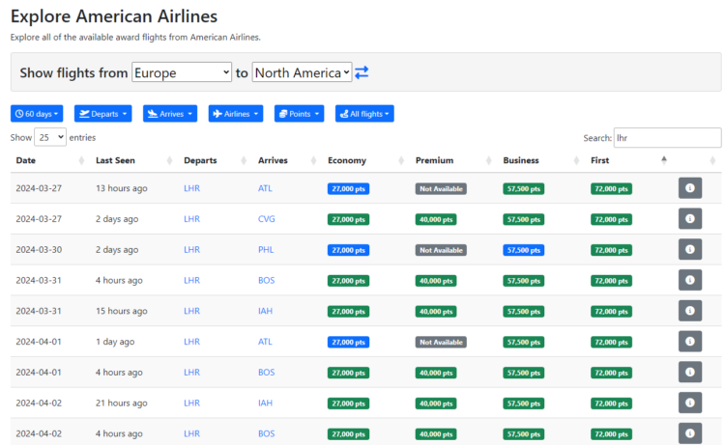Viewport: 725px width, 445px height.
Task: Show details for 2024-04-02 LHR to IAH
Action: [x=690, y=403]
